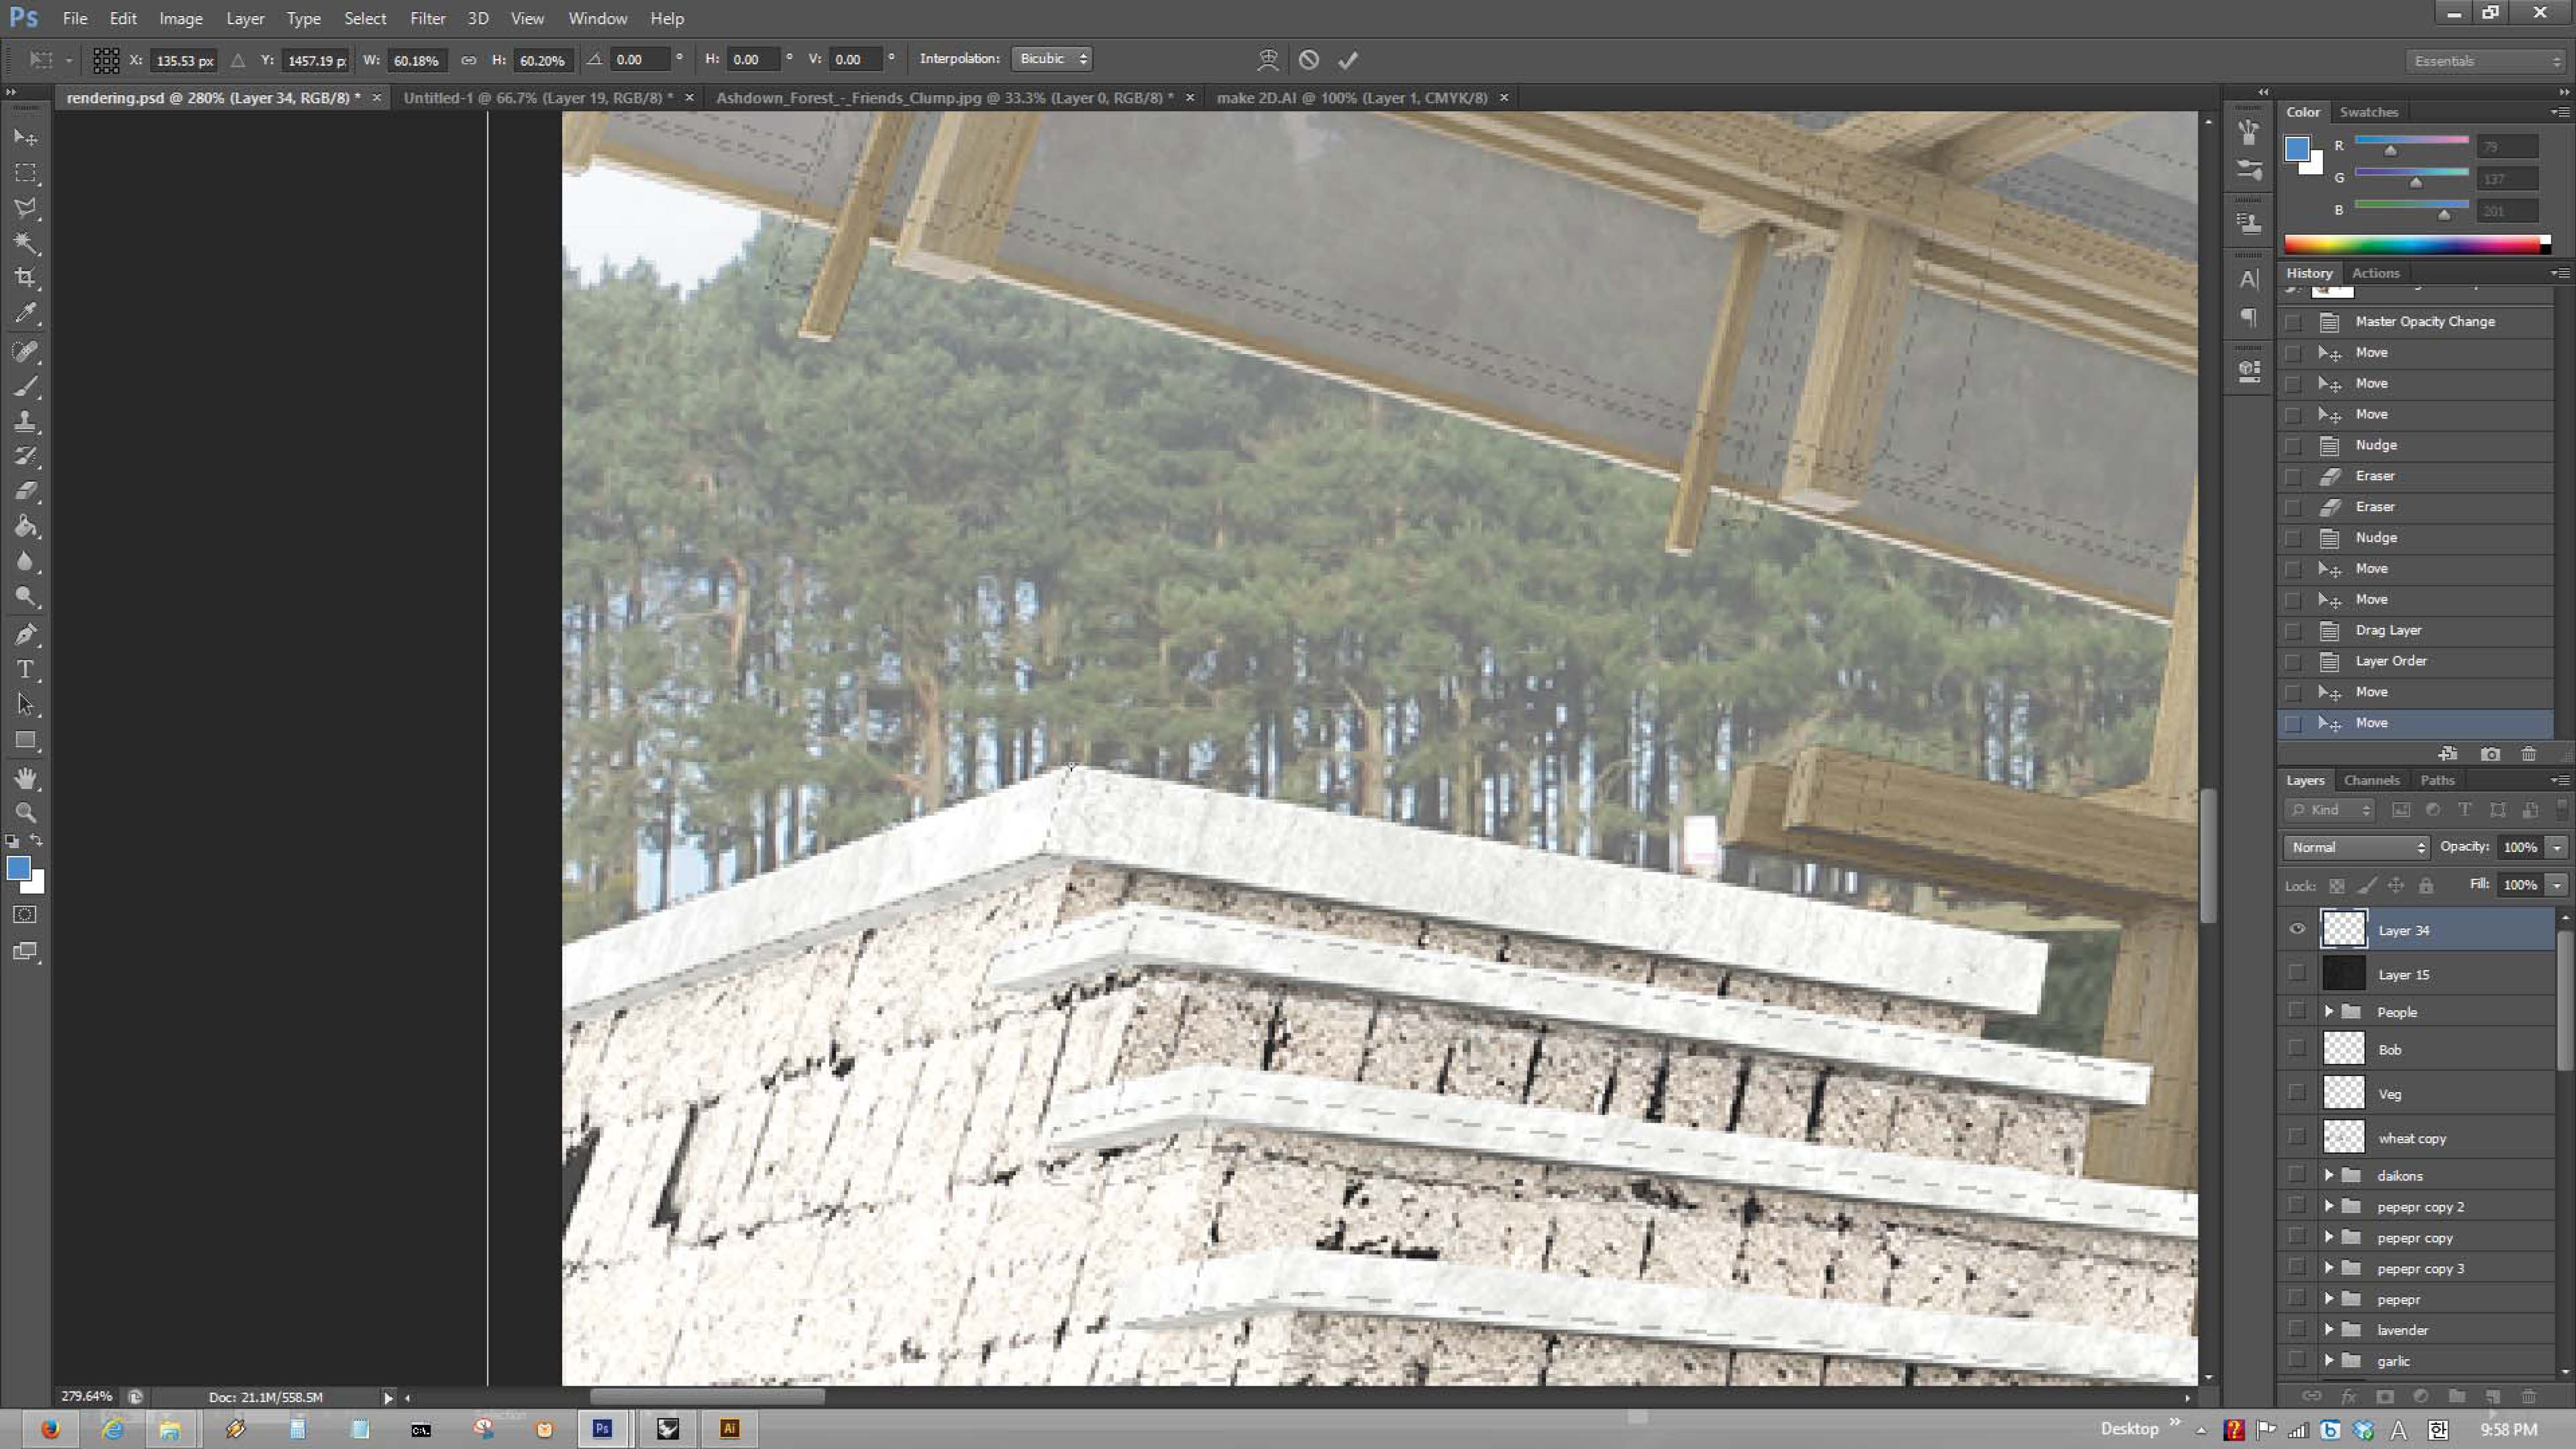This screenshot has height=1449, width=2576.
Task: Cancel the transform
Action: 1309,60
